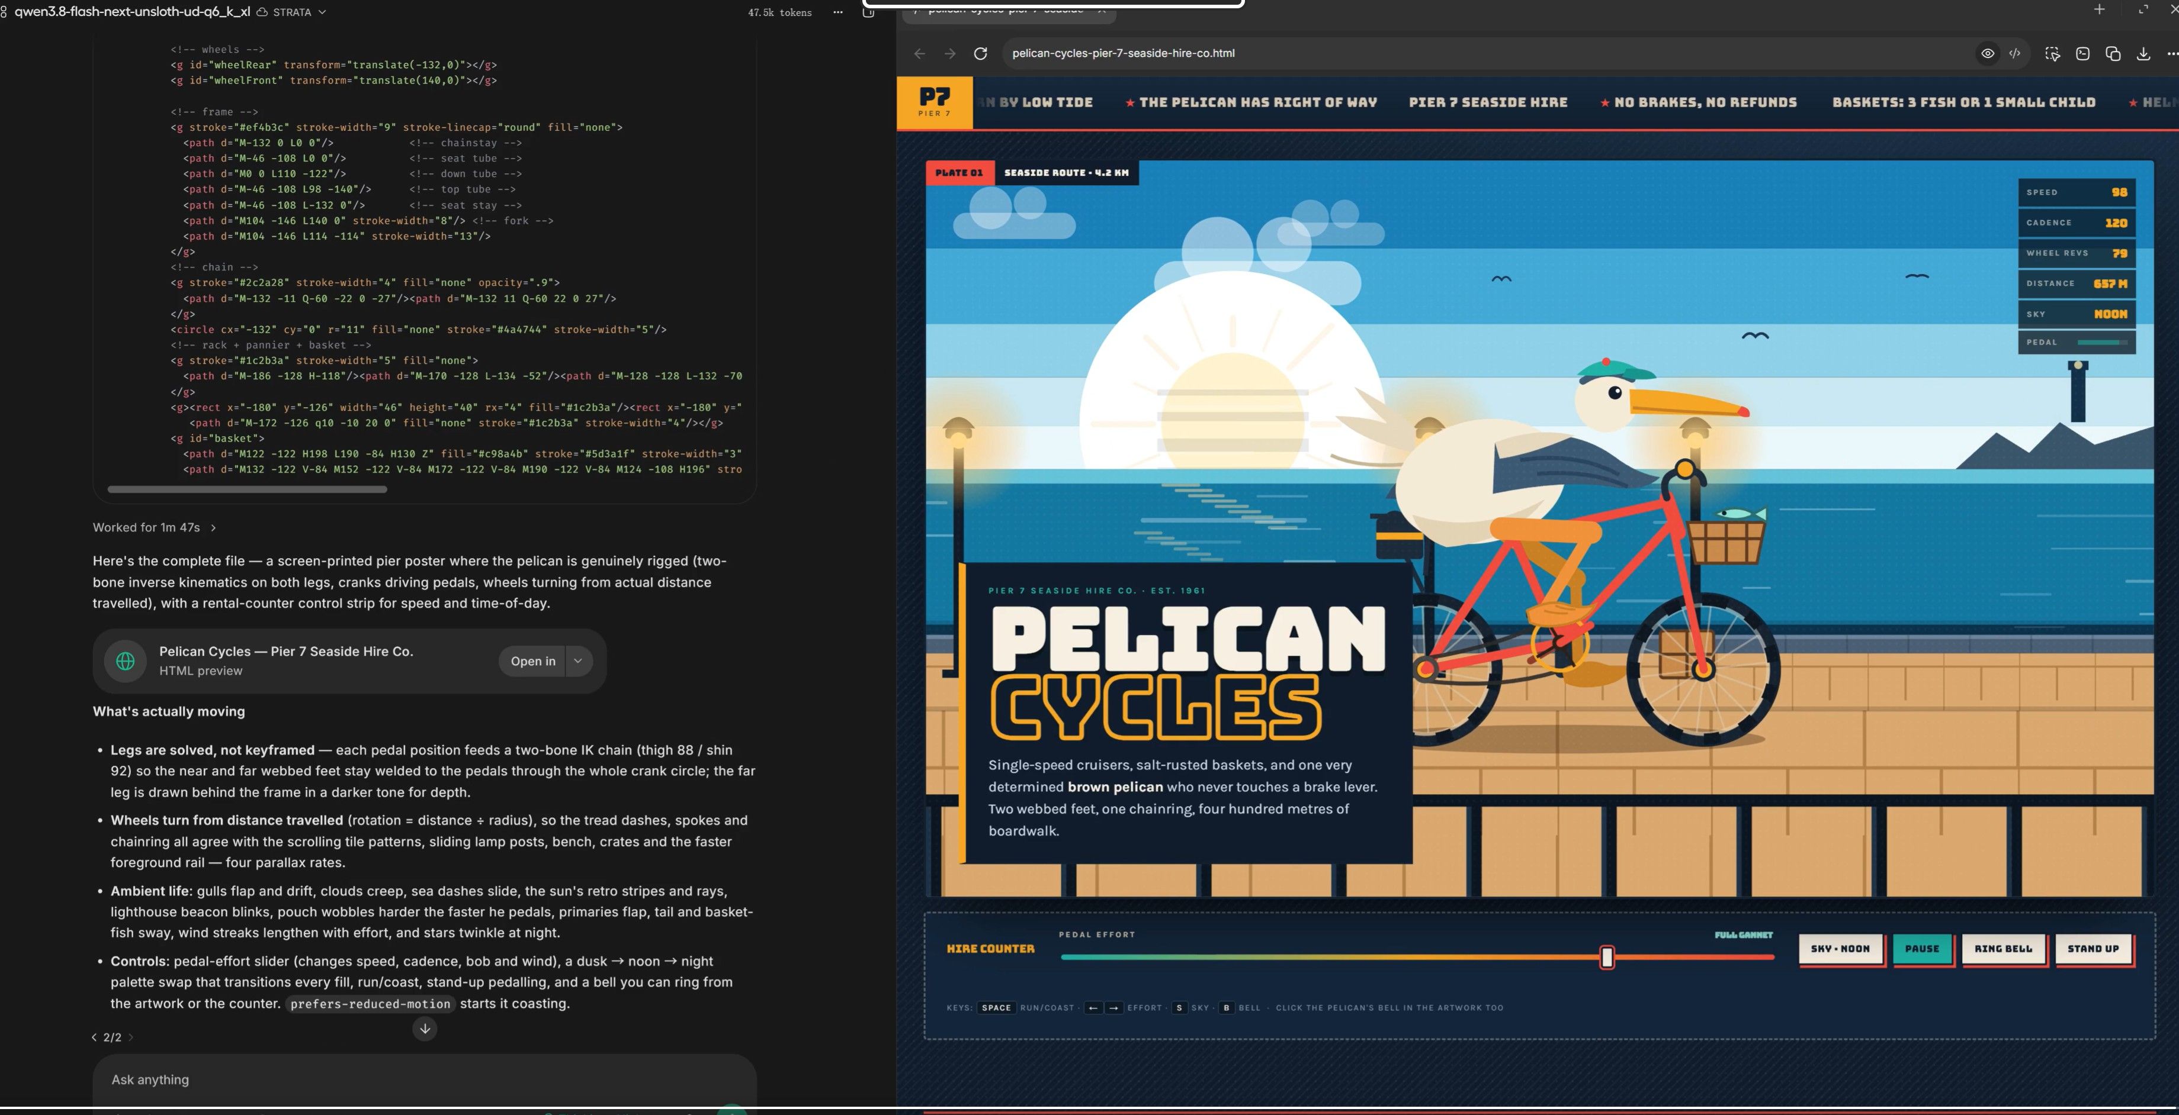Click the Open in button
Image resolution: width=2179 pixels, height=1115 pixels.
point(533,661)
